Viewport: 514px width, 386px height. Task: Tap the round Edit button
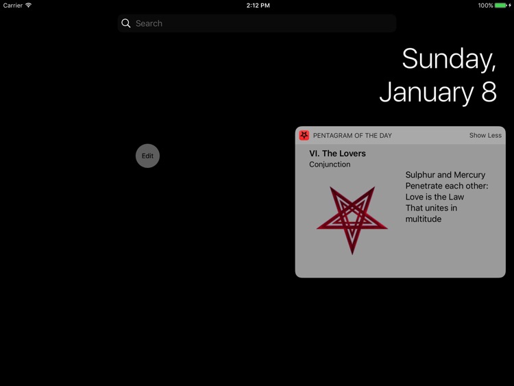click(x=147, y=156)
